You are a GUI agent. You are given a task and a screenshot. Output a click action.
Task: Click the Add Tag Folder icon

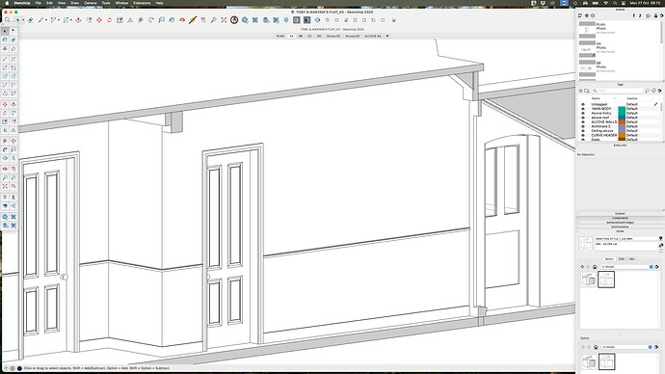[587, 91]
